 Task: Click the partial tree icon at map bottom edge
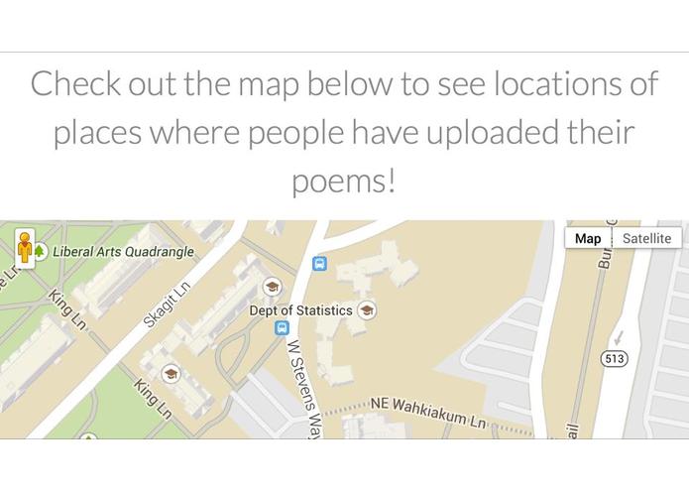click(88, 436)
